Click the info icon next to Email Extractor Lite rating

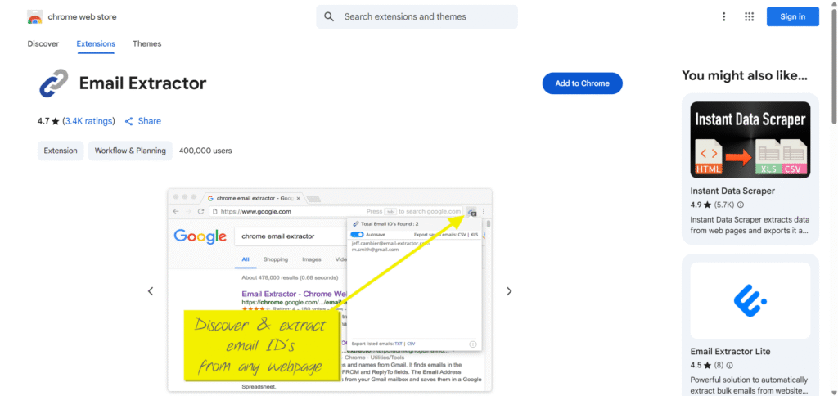click(x=729, y=366)
